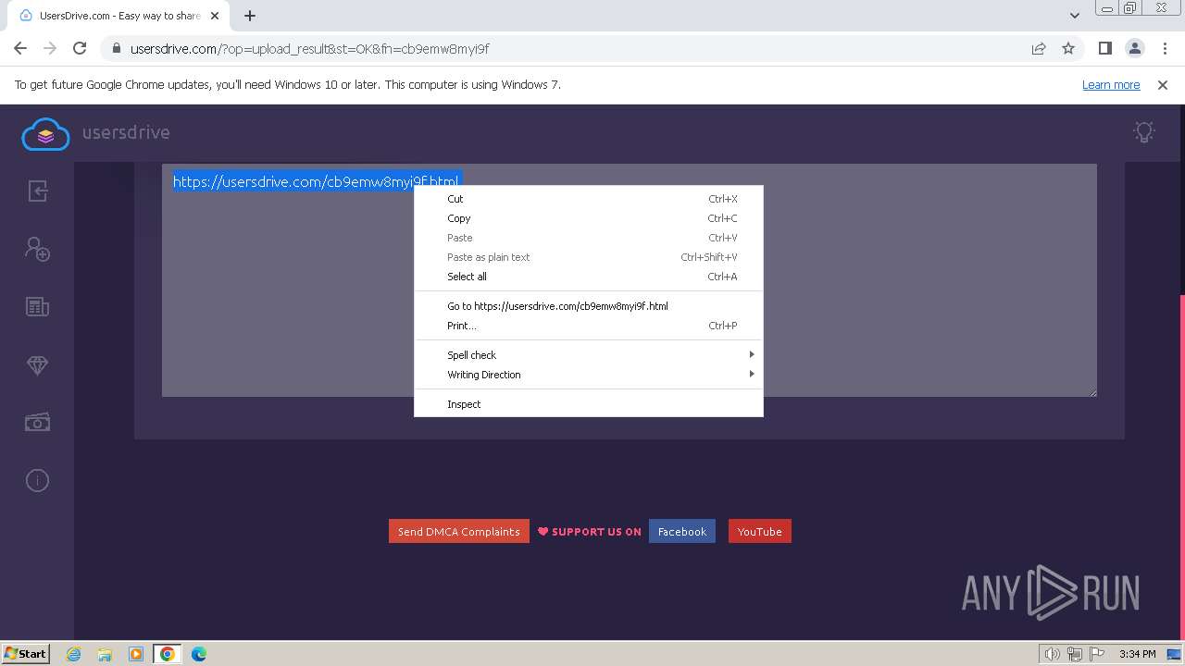Viewport: 1185px width, 666px height.
Task: Click the selected usersdrive URL text
Action: pyautogui.click(x=316, y=182)
